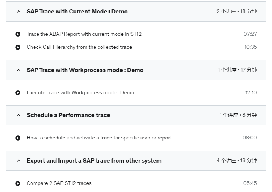Click section title SAP Trace with Workprocess mode : Demo

(x=85, y=70)
